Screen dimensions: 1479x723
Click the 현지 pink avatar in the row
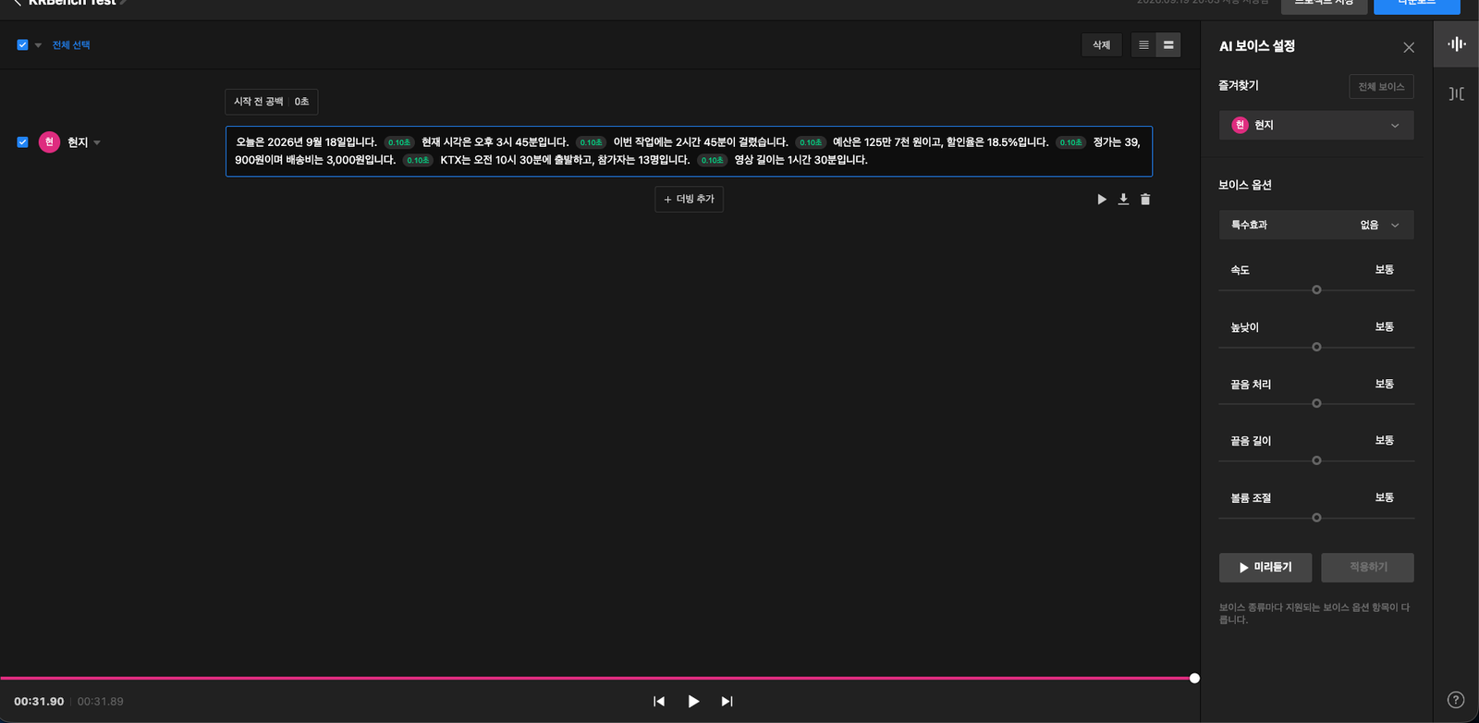coord(50,141)
